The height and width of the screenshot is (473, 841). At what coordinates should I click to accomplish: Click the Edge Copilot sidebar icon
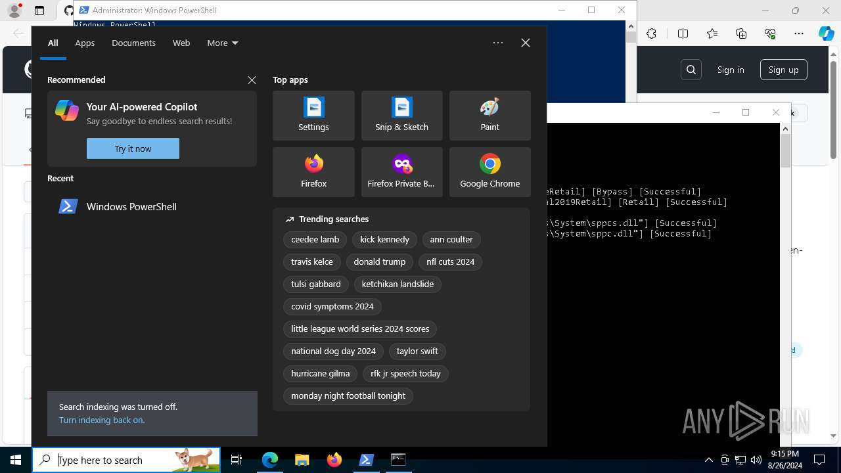click(826, 34)
